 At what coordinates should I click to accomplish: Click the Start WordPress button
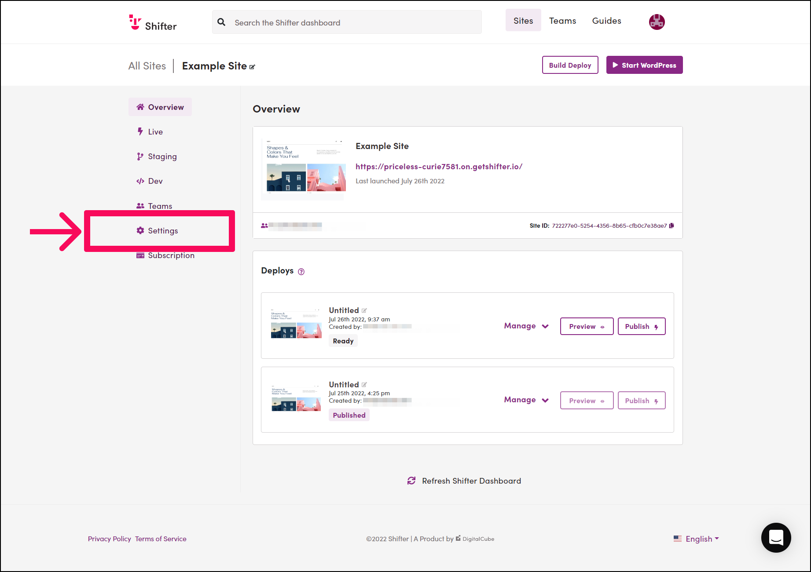click(644, 65)
